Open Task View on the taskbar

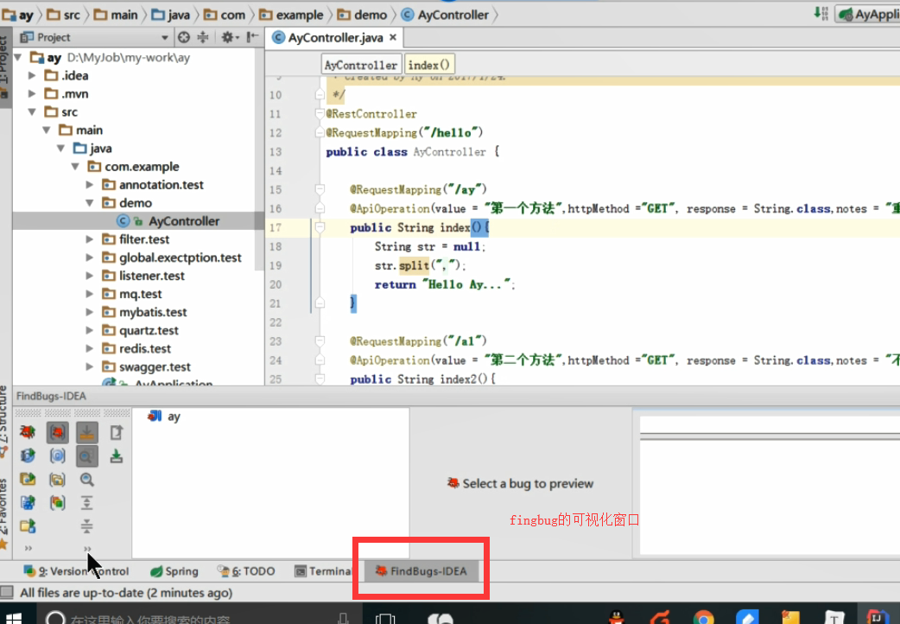(385, 618)
